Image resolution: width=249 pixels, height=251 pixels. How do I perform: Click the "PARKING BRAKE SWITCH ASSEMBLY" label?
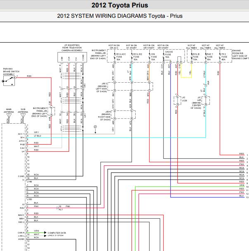coord(11,72)
